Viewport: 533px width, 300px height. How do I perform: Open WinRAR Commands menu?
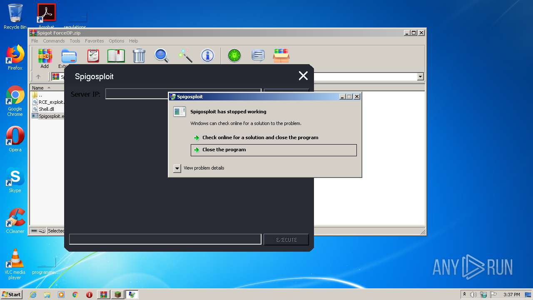[54, 41]
